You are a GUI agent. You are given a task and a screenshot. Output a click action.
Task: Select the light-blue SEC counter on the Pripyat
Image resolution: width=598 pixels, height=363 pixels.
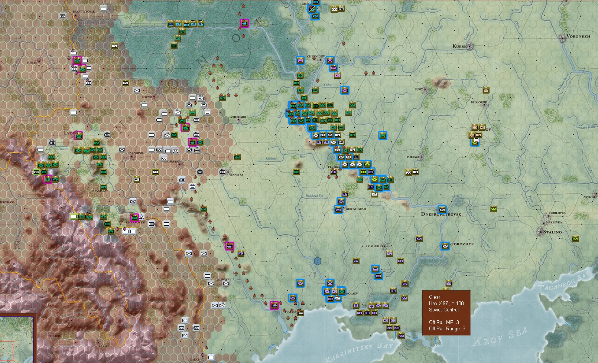[201, 24]
